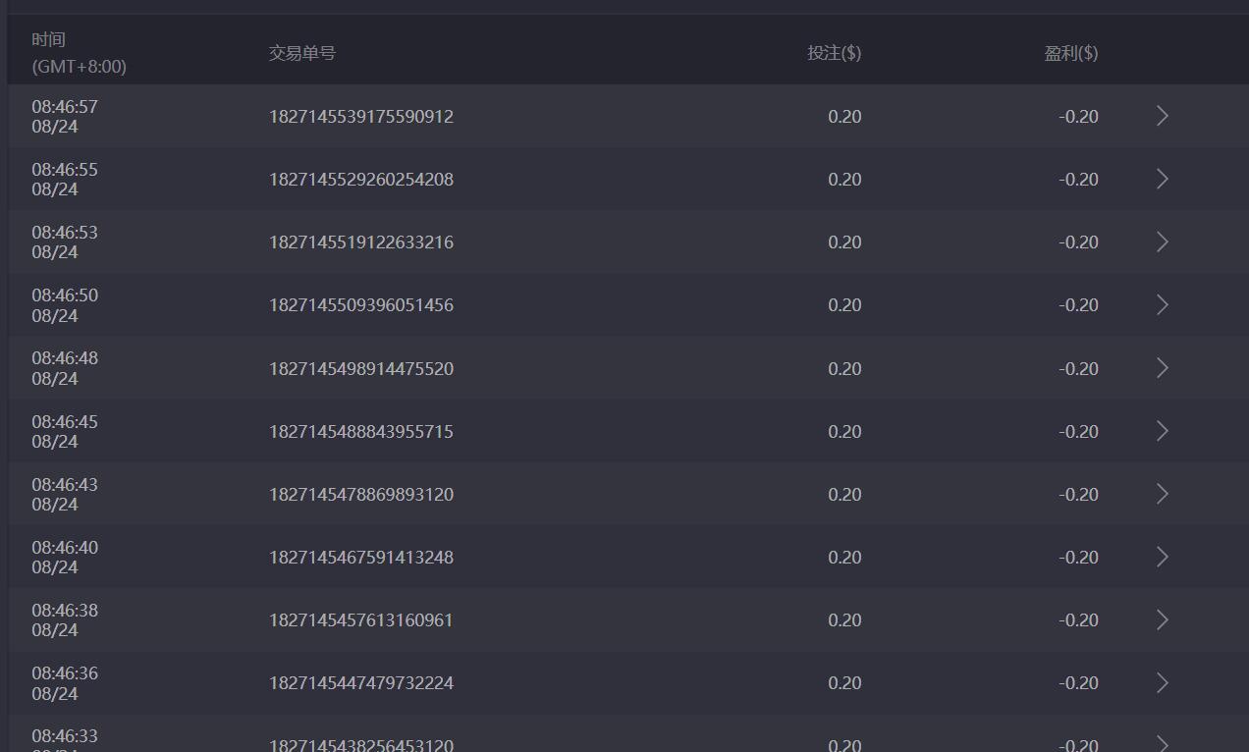
Task: Expand the 08:46:53 transaction row arrow
Action: point(1163,242)
